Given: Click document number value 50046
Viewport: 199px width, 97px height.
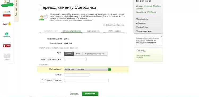Looking at the screenshot, I should click(66, 39).
